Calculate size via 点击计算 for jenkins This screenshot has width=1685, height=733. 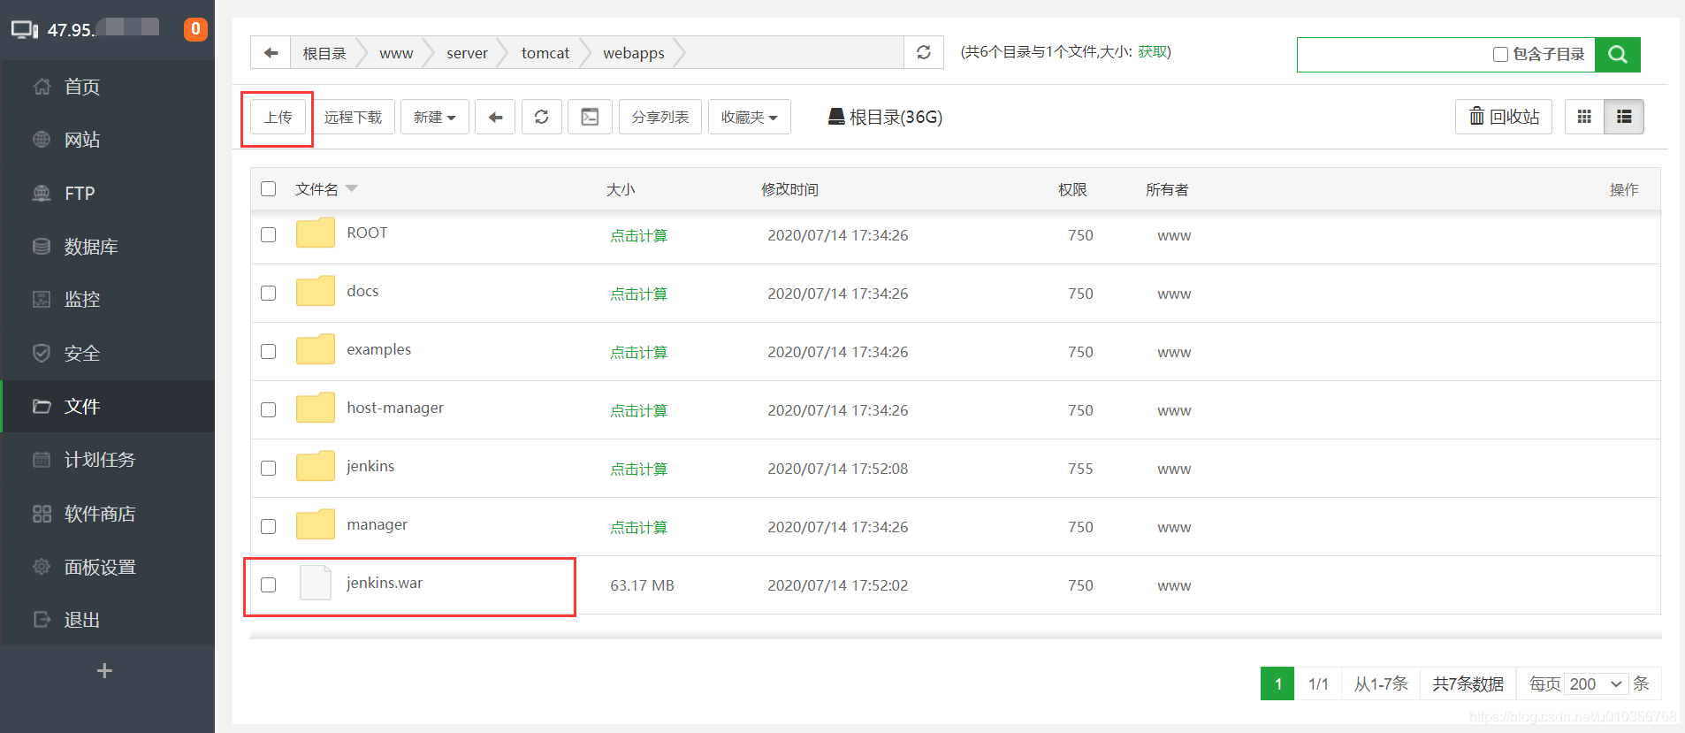(x=639, y=469)
